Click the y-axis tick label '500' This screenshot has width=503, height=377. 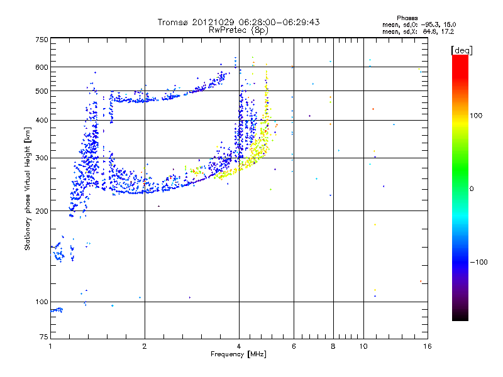click(x=42, y=91)
